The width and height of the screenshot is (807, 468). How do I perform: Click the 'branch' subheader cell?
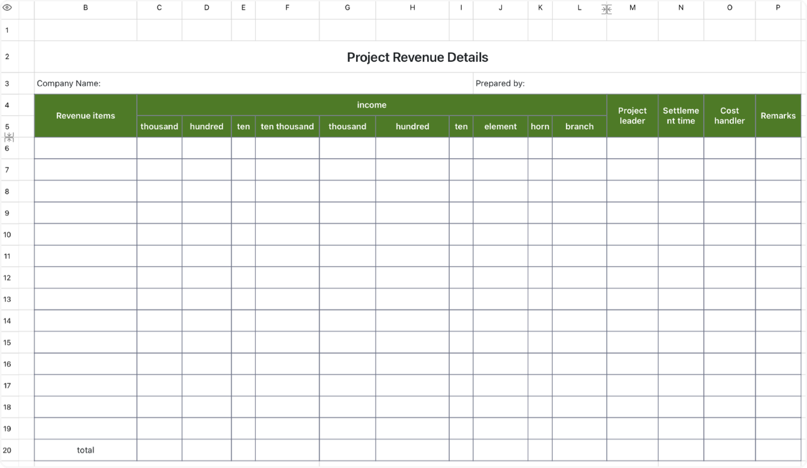[x=579, y=126]
